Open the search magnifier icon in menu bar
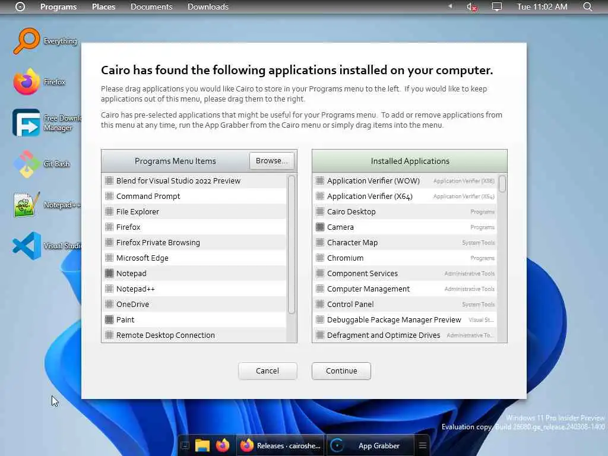This screenshot has height=456, width=608. (588, 7)
